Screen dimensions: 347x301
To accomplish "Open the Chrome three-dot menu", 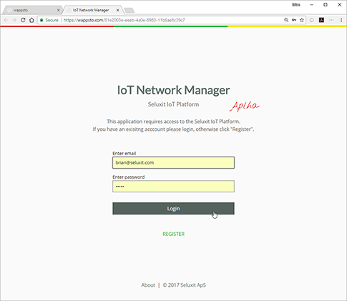I will (x=341, y=20).
